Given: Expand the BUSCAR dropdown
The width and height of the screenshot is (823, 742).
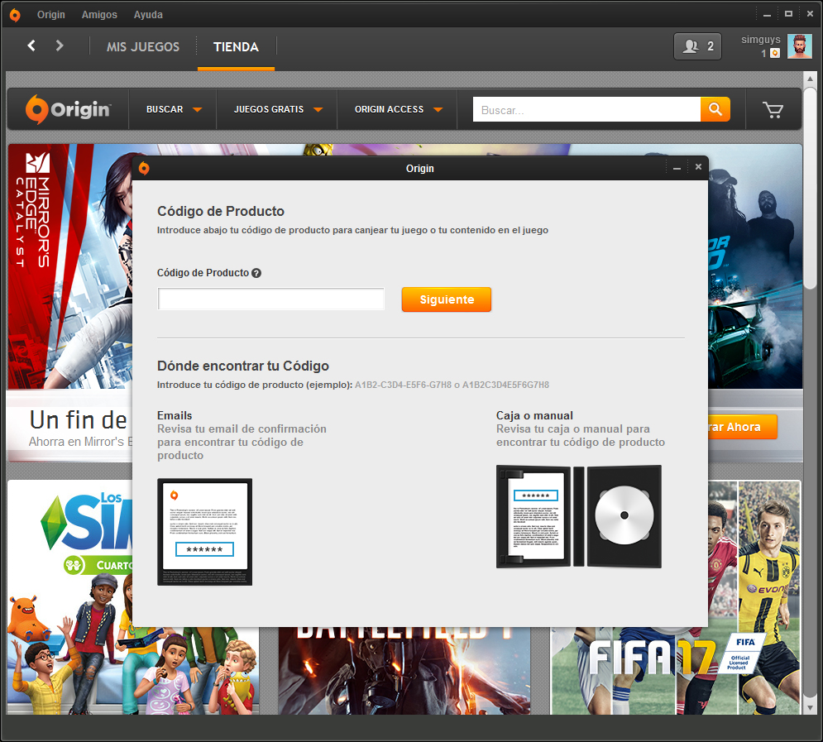Looking at the screenshot, I should [x=173, y=109].
